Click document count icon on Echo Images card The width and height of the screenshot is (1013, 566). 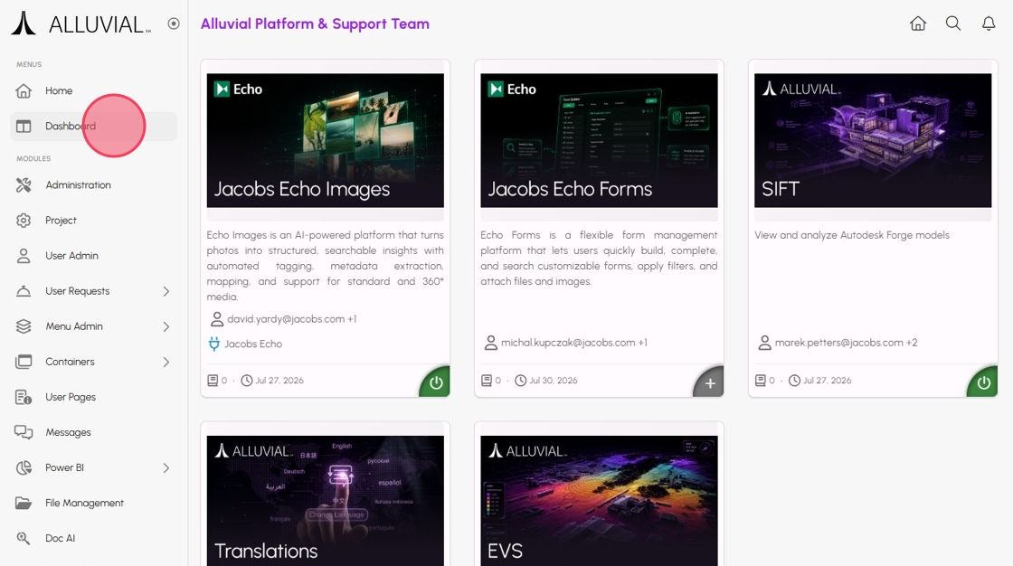point(213,381)
